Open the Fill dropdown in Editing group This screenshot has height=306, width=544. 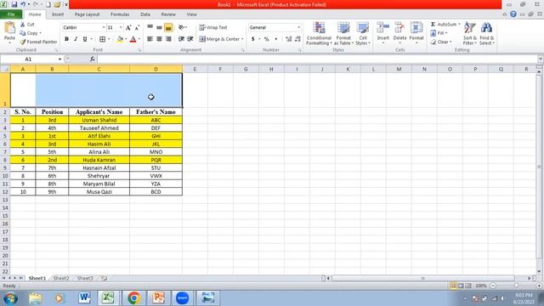point(439,33)
